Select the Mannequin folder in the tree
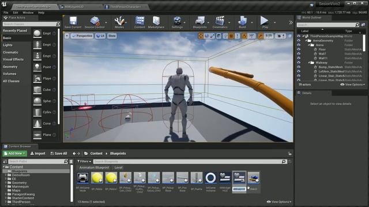This screenshot has width=369, height=207. pos(20,186)
